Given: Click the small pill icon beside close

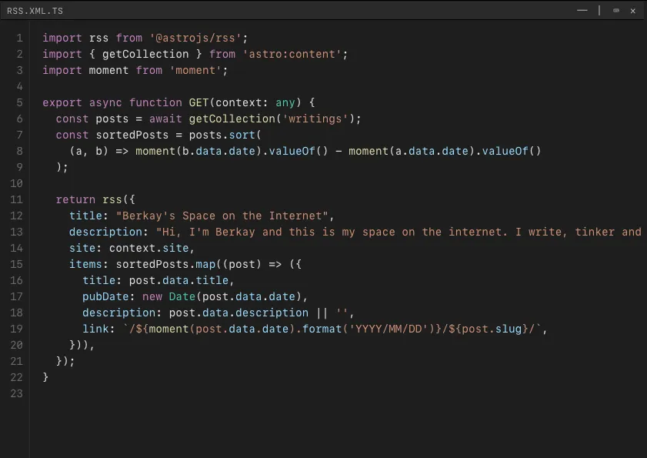Looking at the screenshot, I should tap(616, 10).
